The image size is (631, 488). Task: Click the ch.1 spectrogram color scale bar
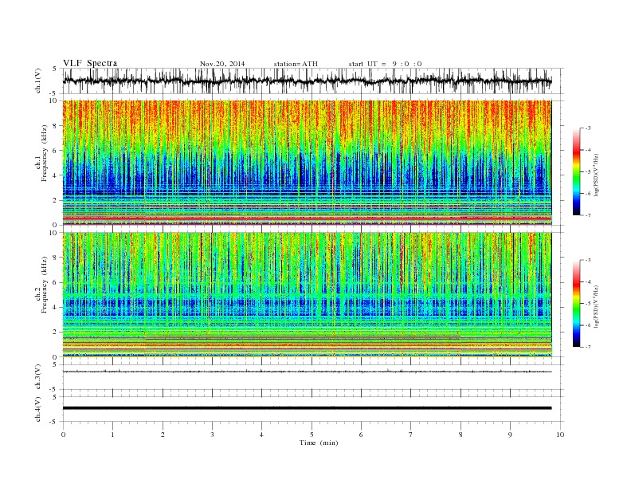[576, 171]
